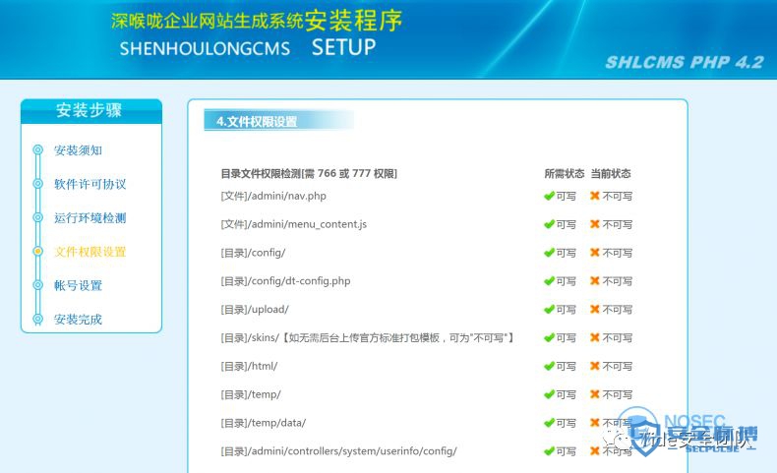Screen dimensions: 777x473
Task: Click the 帐号设置 step bullet icon
Action: tap(37, 285)
